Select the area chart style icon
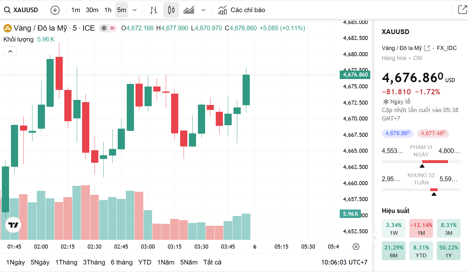The width and height of the screenshot is (468, 272). (189, 10)
